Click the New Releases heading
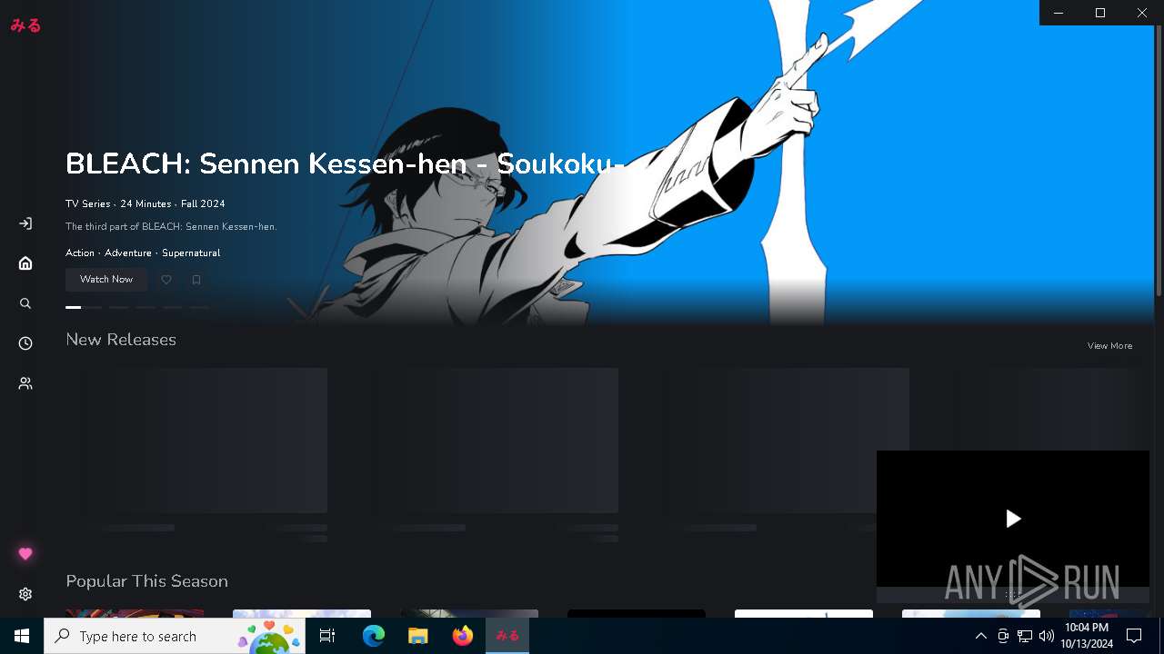 [121, 340]
